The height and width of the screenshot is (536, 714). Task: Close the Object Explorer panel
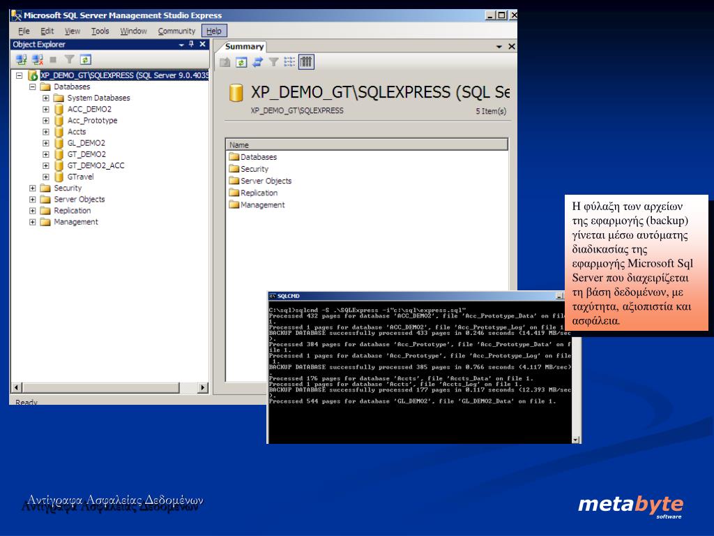(x=203, y=44)
